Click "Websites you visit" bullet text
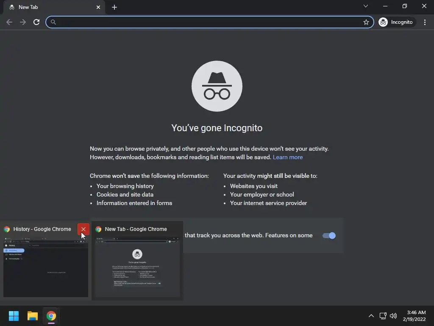The image size is (434, 326). click(x=254, y=186)
